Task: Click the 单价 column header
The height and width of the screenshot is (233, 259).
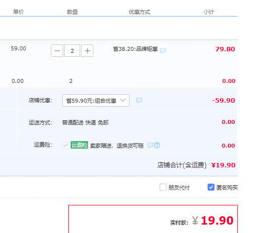Action: (18, 12)
